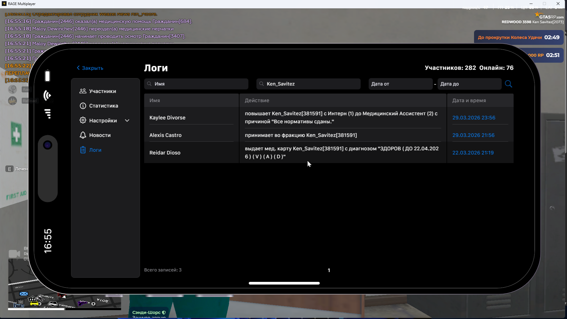Click the people icon beside Участники
The image size is (567, 319).
[83, 91]
